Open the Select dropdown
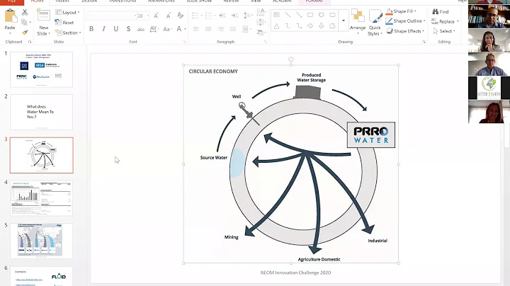 tap(444, 31)
